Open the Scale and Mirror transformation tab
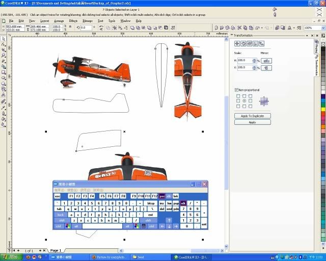The image size is (326, 261). 249,43
